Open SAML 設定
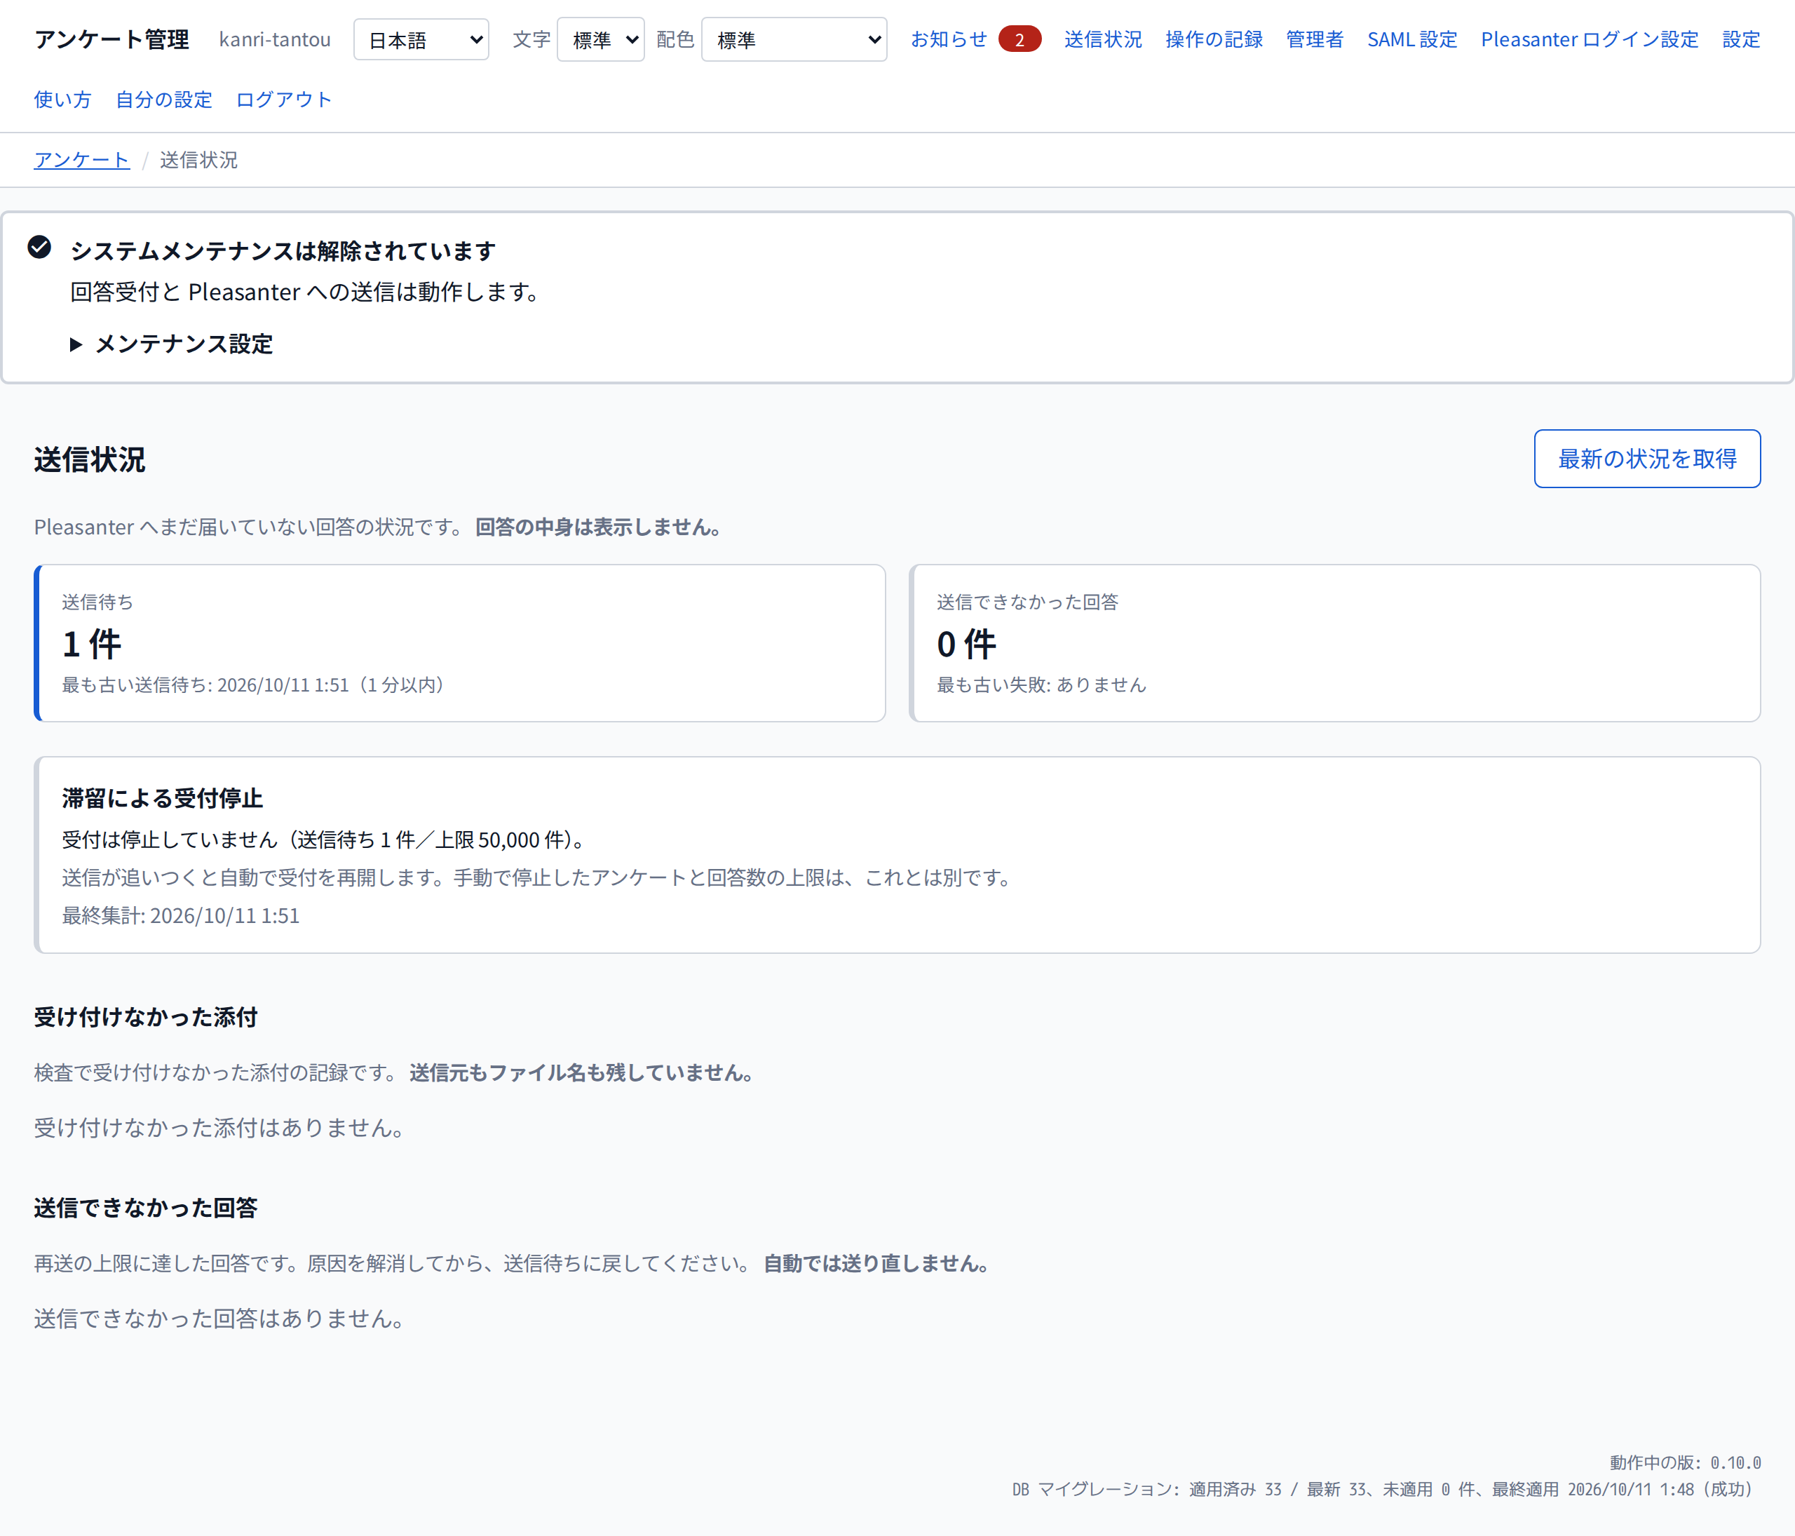The image size is (1795, 1536). coord(1412,40)
